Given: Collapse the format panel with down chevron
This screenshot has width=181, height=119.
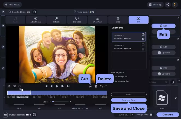Looking at the screenshot, I should 179,81.
